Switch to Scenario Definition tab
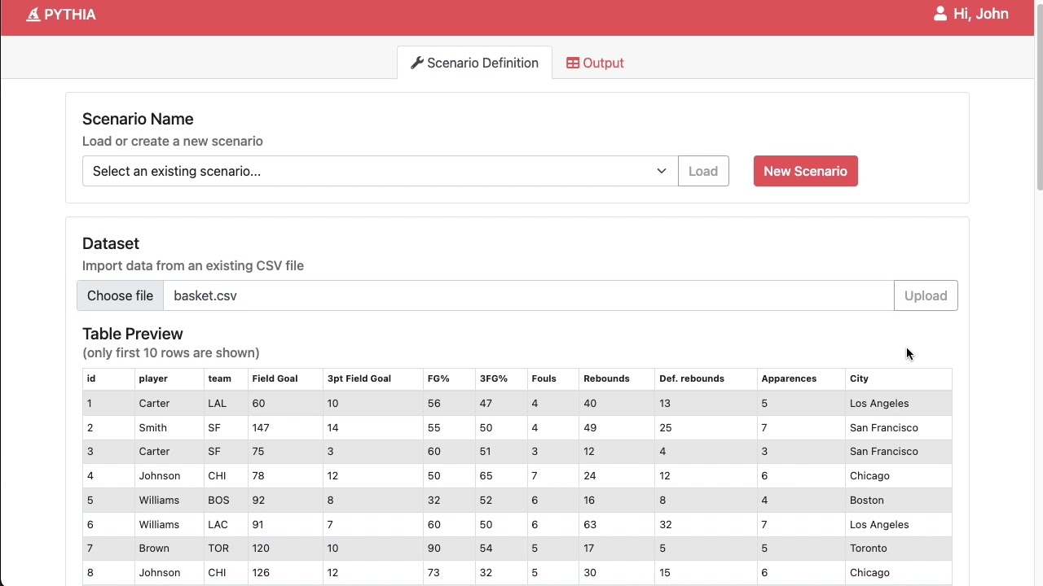This screenshot has width=1043, height=586. [474, 63]
